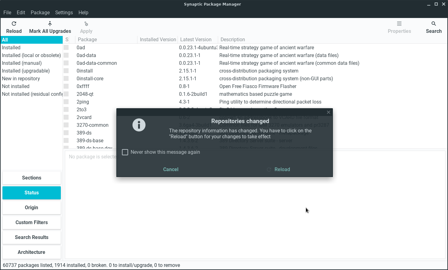The width and height of the screenshot is (448, 270).
Task: Toggle status checkbox for 0xffff package
Action: (x=66, y=86)
